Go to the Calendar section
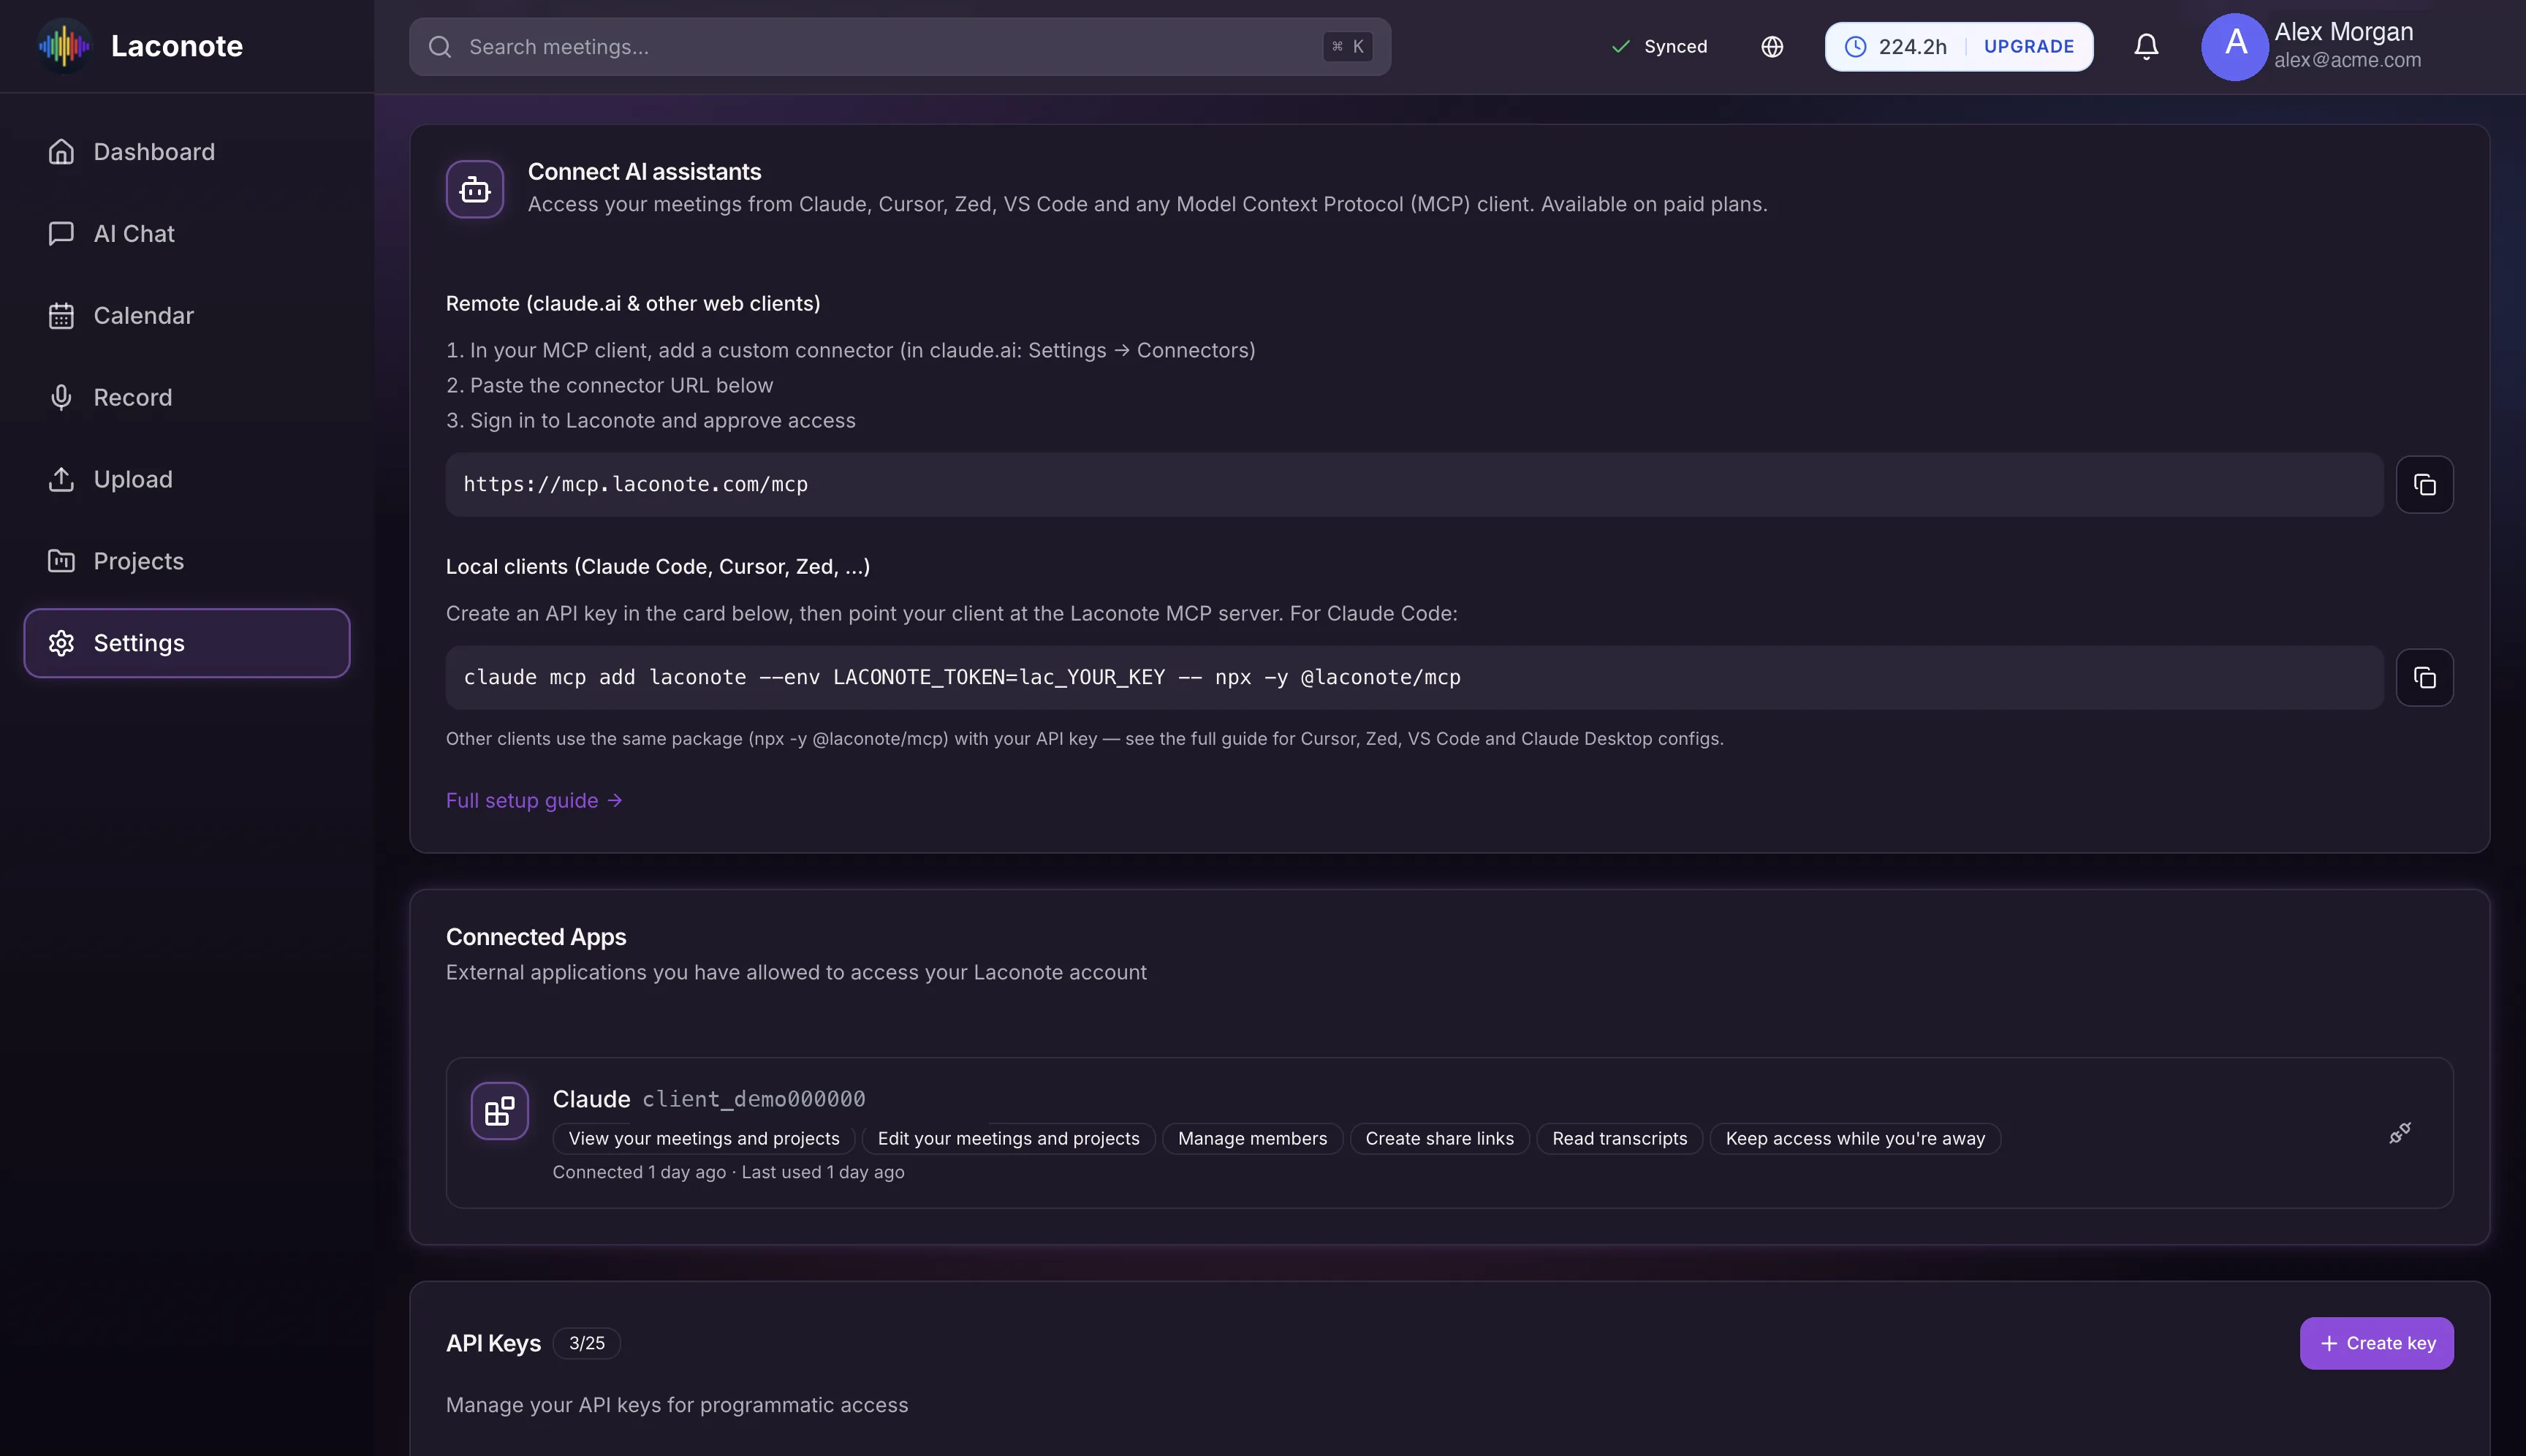The image size is (2526, 1456). [x=187, y=316]
